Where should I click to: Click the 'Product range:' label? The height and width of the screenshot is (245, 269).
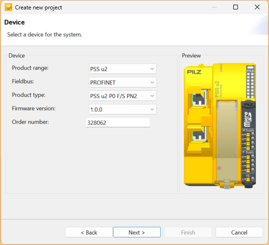[30, 68]
